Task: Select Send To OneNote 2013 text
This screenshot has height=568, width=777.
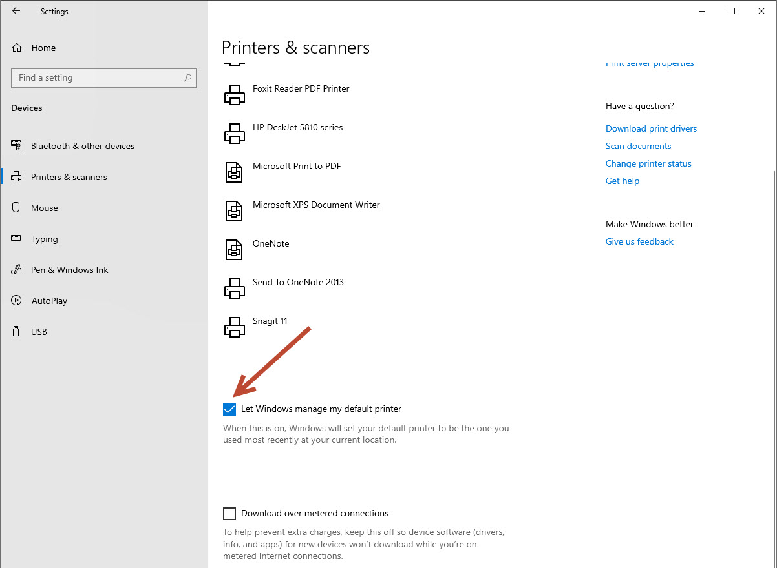Action: pos(298,282)
